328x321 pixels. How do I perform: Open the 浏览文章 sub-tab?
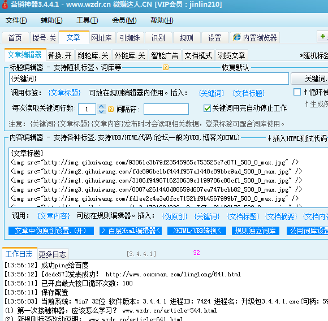(231, 55)
